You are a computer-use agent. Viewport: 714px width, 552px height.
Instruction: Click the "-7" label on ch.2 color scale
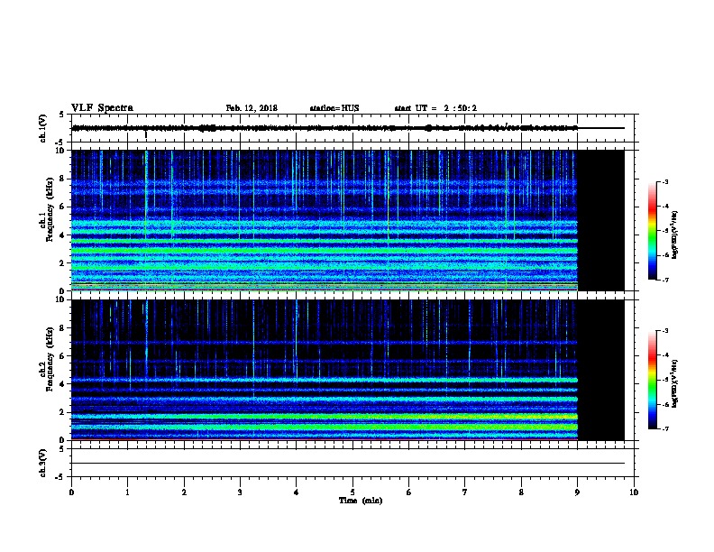tap(664, 428)
